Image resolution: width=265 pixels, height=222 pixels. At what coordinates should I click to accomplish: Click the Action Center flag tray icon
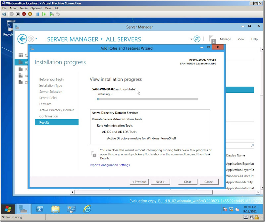(225, 209)
